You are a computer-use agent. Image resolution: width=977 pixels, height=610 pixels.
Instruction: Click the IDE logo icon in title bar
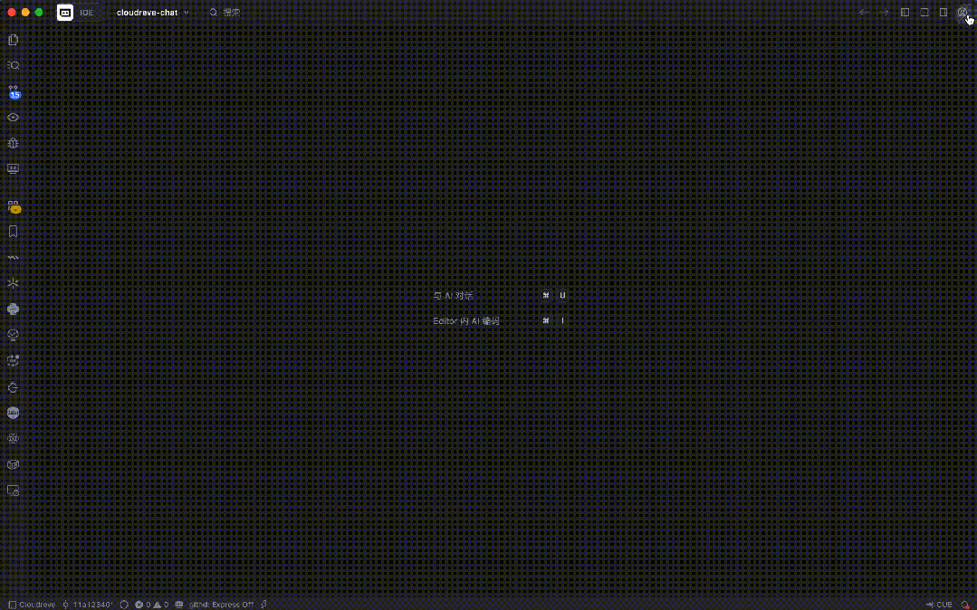coord(65,13)
